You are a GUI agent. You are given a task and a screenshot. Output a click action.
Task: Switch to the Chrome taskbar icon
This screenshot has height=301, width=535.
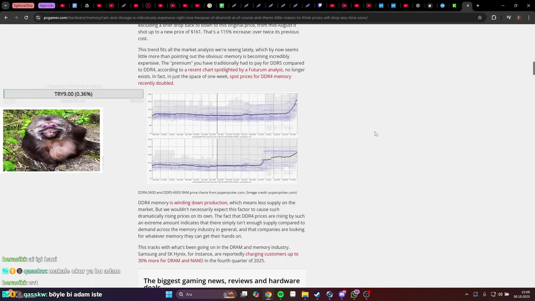[268, 294]
